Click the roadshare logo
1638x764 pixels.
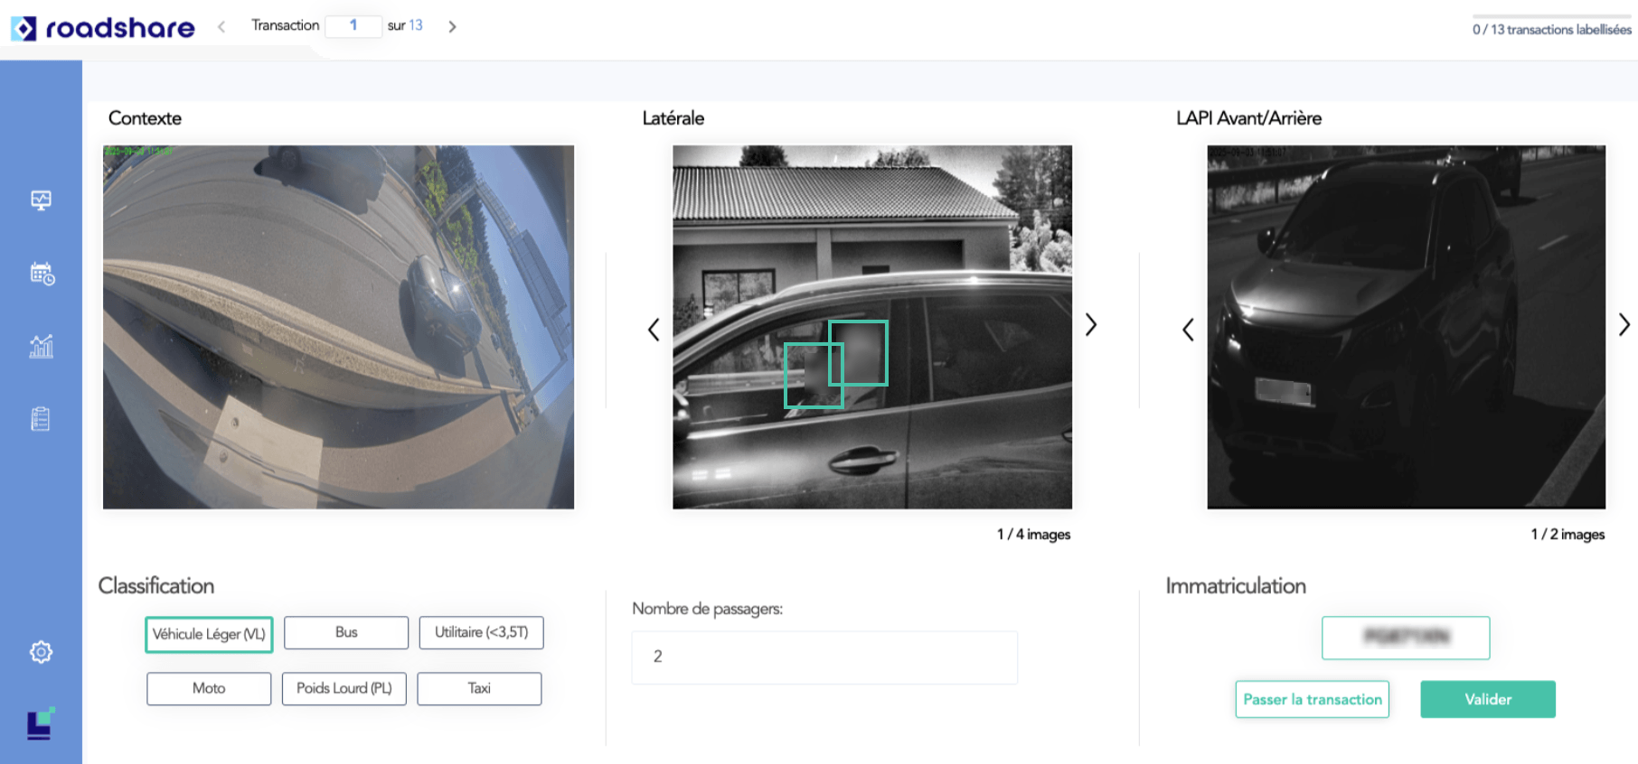pyautogui.click(x=102, y=28)
